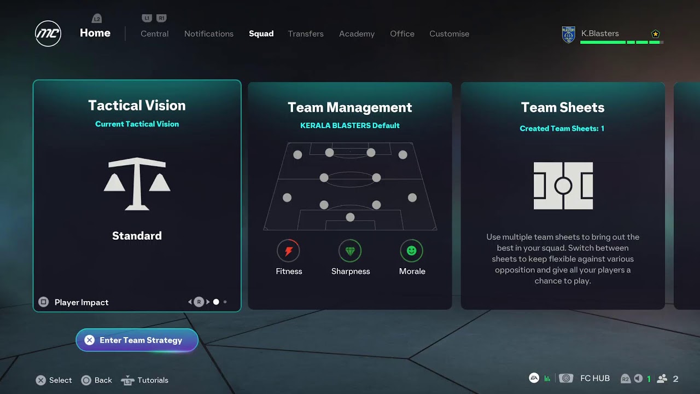Viewport: 700px width, 394px height.
Task: Click the green progress bar under K.Blasters
Action: tap(622, 42)
